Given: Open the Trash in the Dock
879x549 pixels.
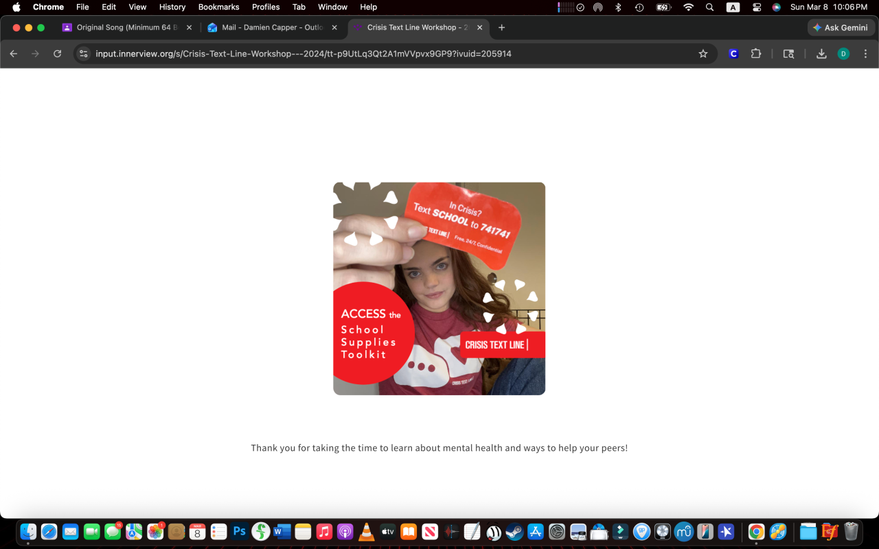Looking at the screenshot, I should [851, 531].
